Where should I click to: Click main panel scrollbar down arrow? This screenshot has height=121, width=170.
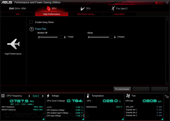[x=167, y=83]
